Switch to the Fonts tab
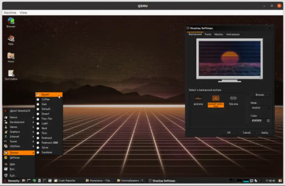Screen dimensions: 285x186 (x=208, y=34)
